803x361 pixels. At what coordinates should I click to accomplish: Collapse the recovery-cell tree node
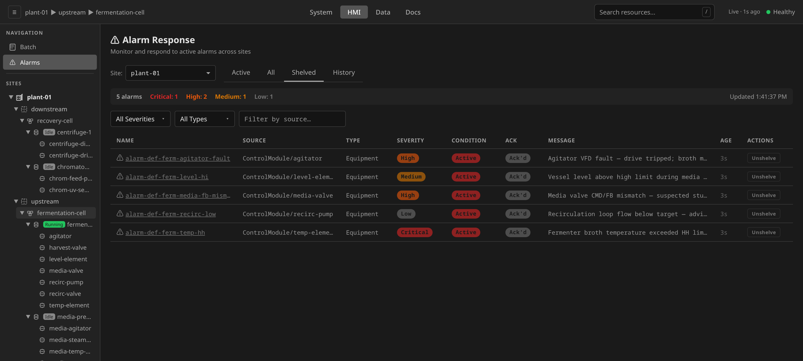[x=22, y=121]
